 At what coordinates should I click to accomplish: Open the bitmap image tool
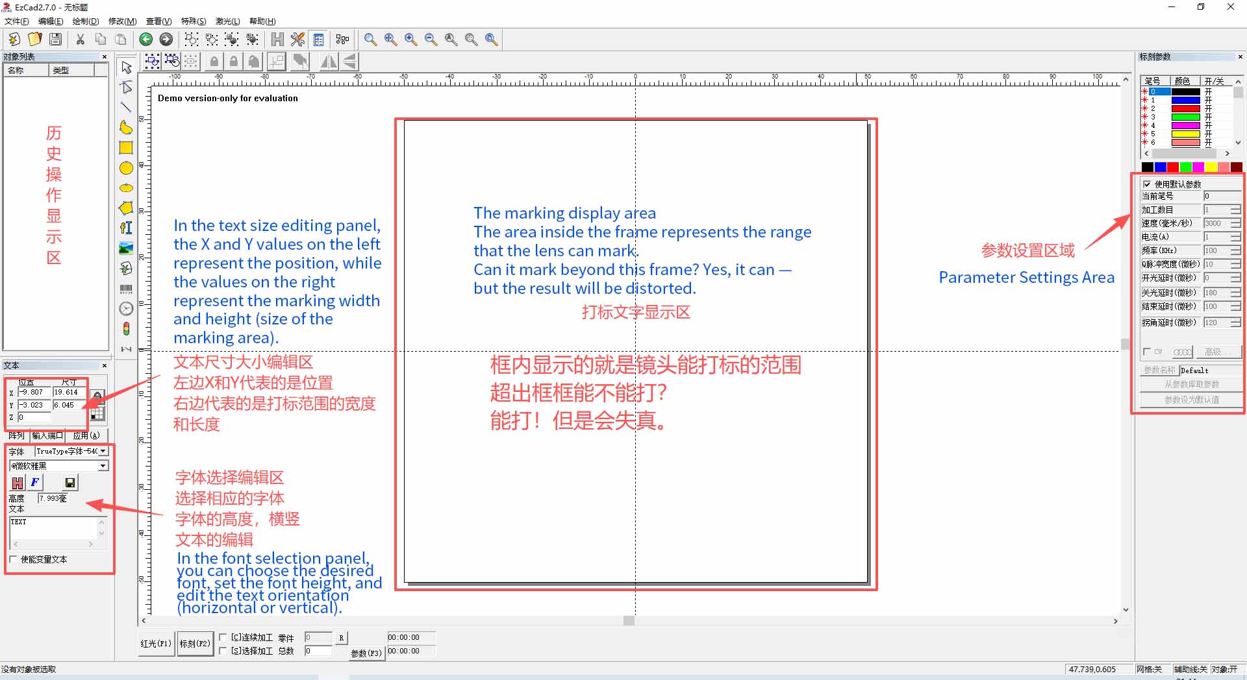pos(126,248)
